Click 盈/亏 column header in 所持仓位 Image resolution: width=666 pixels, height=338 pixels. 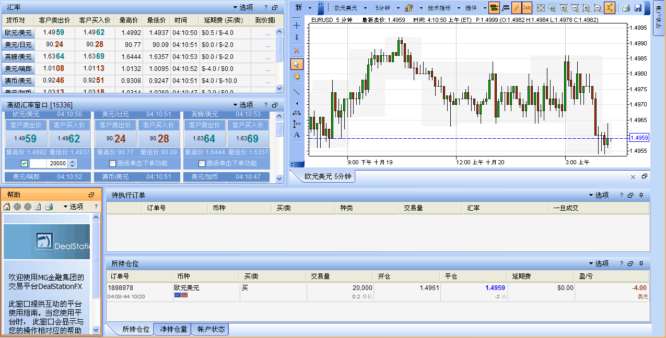coord(612,276)
